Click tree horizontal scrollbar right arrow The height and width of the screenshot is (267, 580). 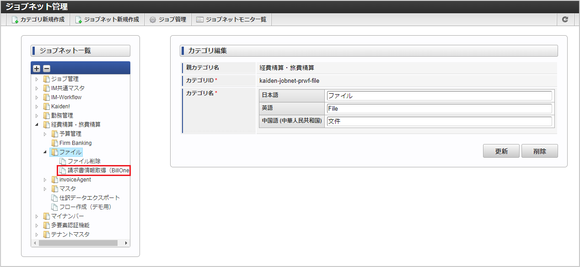(126, 243)
